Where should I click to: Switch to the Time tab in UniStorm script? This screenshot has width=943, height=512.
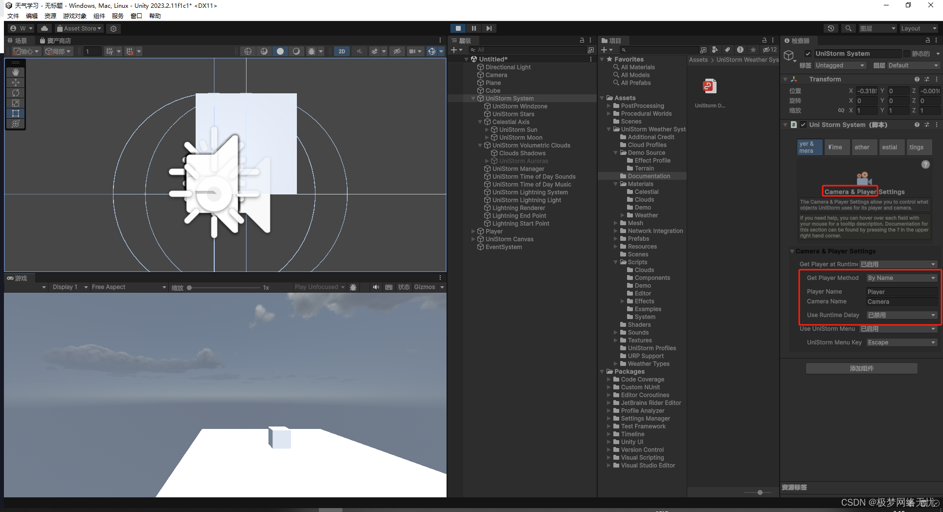click(837, 147)
